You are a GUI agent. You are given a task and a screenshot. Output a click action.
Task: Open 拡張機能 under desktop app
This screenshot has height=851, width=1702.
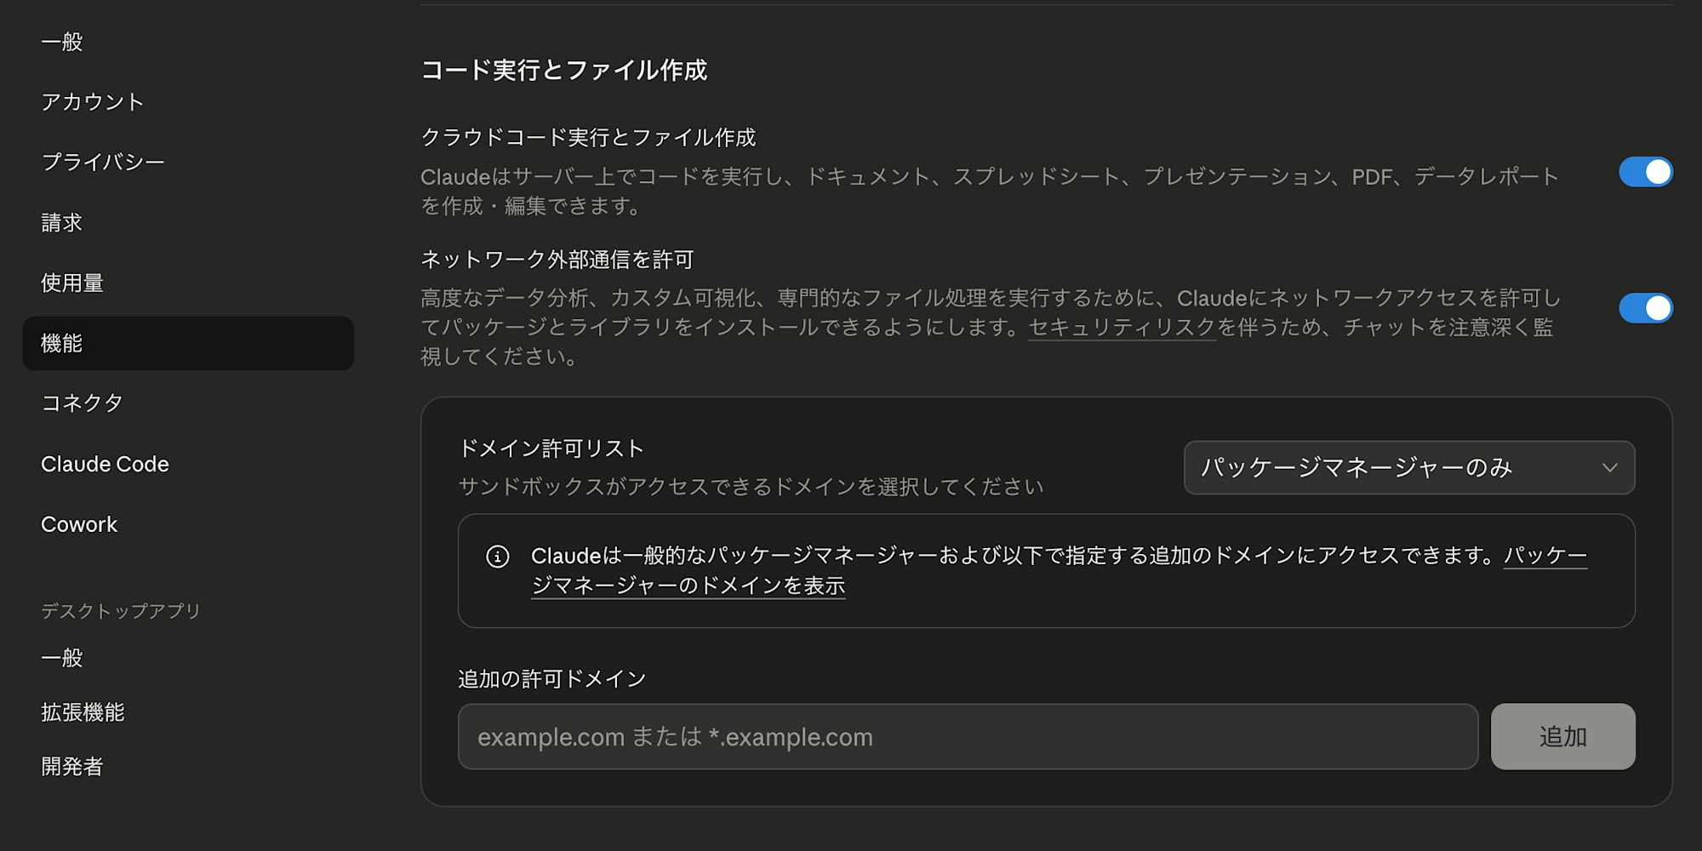tap(83, 712)
